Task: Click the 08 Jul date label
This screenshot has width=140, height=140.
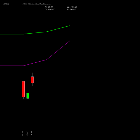Action: pyautogui.click(x=23, y=134)
